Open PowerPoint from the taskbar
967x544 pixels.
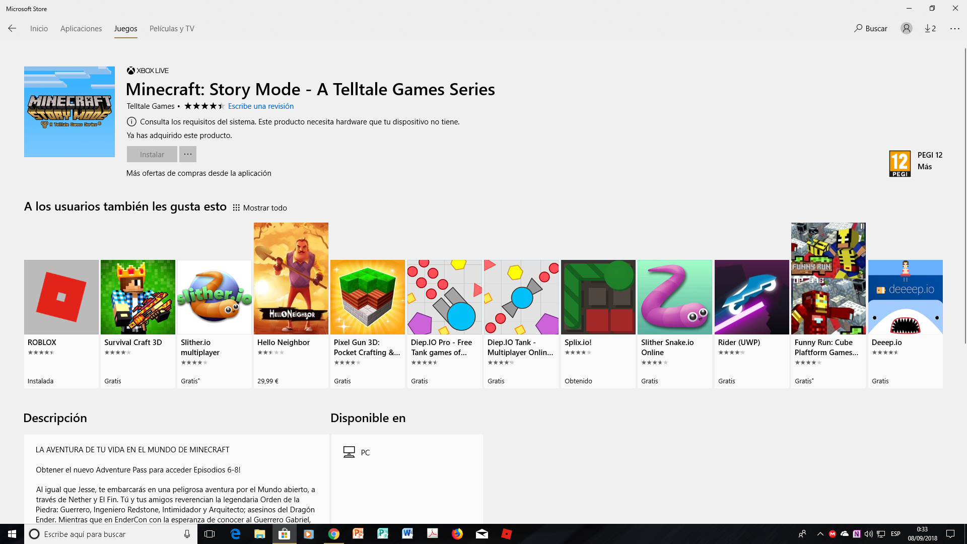358,534
